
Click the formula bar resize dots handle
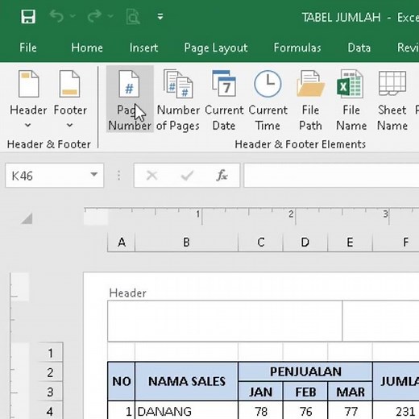pyautogui.click(x=118, y=176)
